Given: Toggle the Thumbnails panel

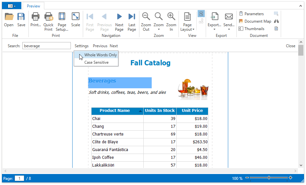Looking at the screenshot, I should pos(252,29).
